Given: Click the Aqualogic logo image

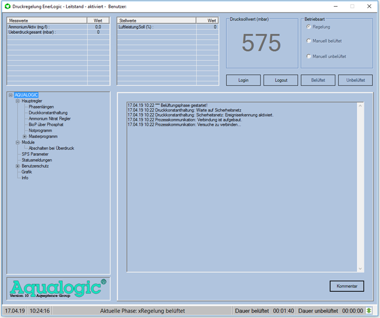Looking at the screenshot, I should click(x=58, y=288).
